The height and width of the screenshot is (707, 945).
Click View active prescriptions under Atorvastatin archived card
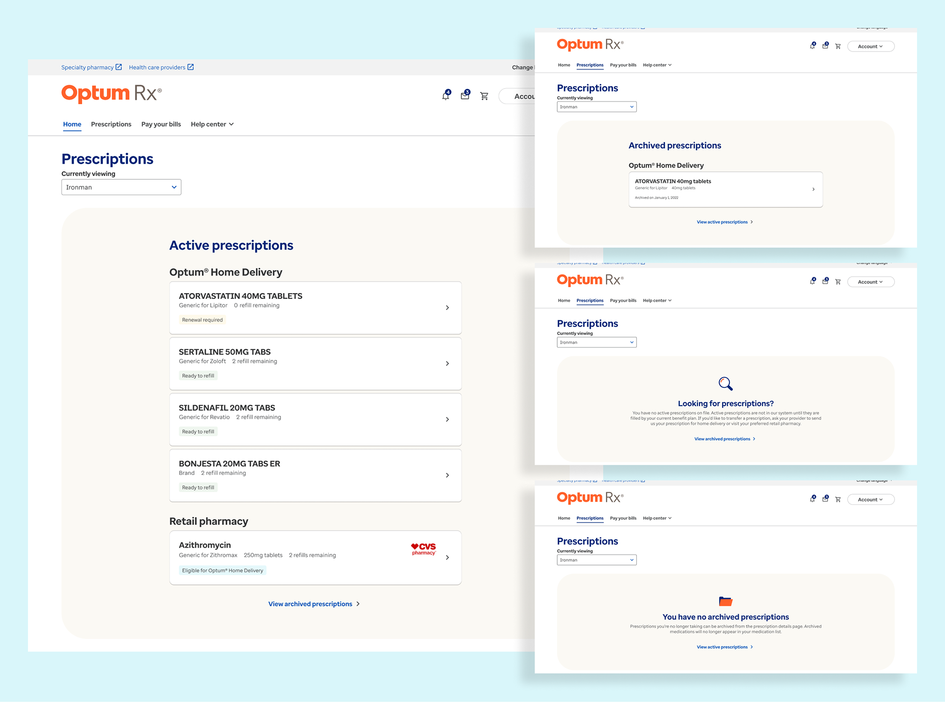point(725,222)
